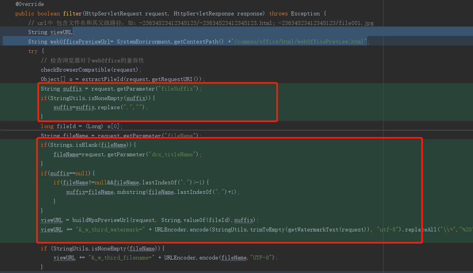Click the try keyword
Viewport: 473px width, 273px height.
coord(33,51)
